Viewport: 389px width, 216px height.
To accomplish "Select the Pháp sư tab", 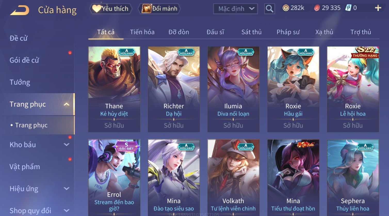I will tap(288, 32).
